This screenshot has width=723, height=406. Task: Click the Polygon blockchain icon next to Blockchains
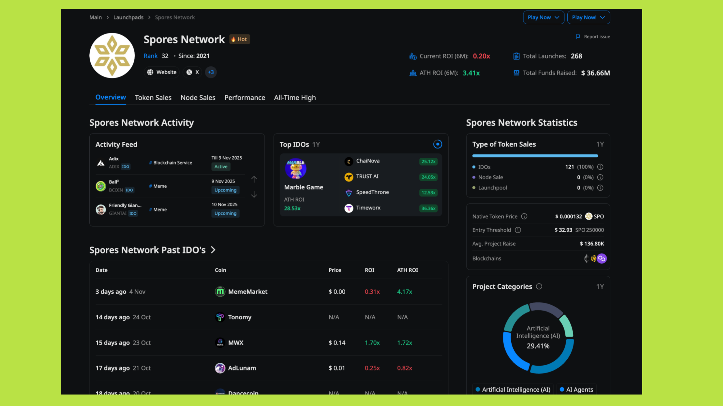click(x=602, y=259)
